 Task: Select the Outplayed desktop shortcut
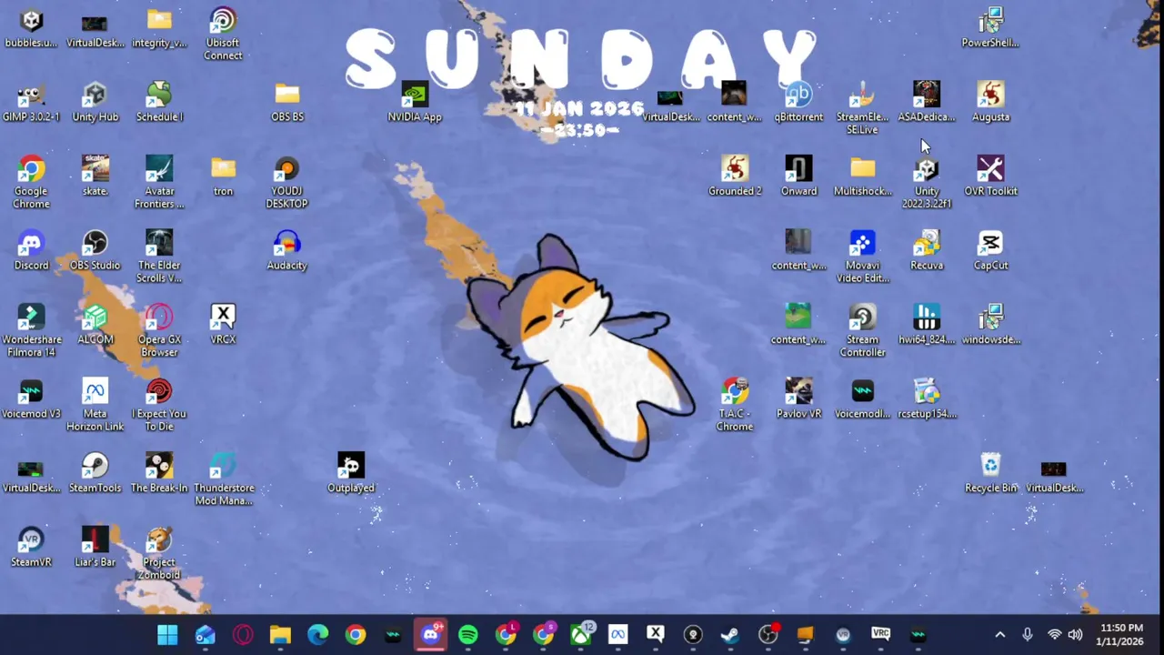pyautogui.click(x=351, y=473)
